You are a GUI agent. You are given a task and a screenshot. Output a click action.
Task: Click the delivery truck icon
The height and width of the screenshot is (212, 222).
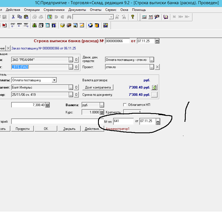point(69,25)
